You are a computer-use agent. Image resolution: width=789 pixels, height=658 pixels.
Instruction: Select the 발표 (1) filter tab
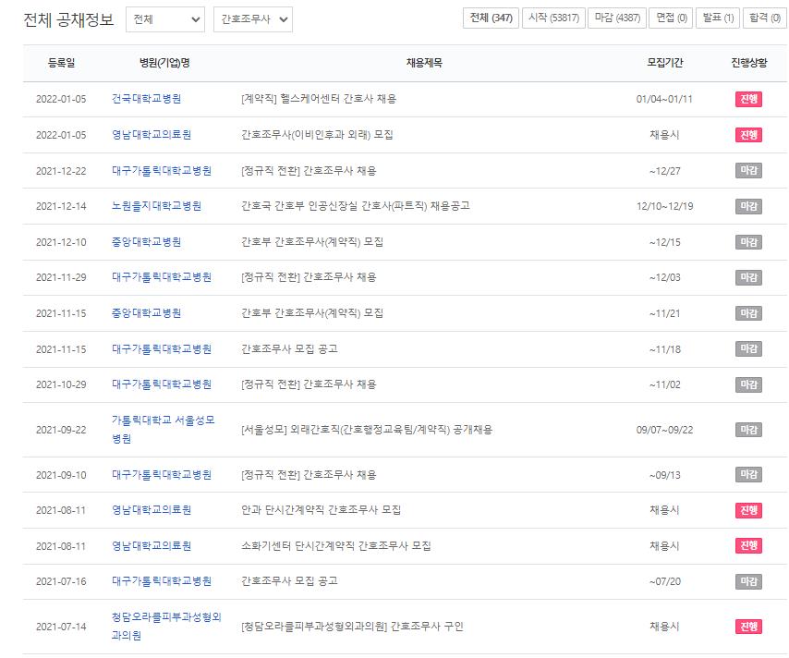point(718,18)
